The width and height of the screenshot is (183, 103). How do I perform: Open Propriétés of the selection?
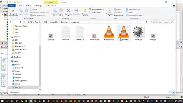109,12
